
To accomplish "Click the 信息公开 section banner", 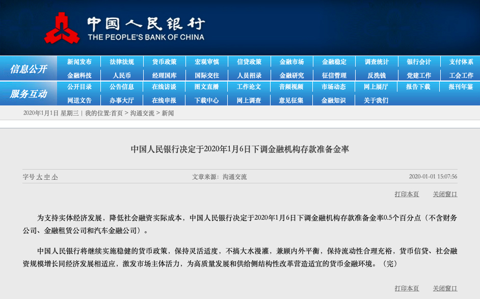I will click(28, 69).
